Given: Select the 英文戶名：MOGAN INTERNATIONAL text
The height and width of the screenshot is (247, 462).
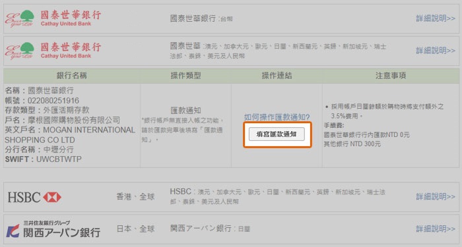Looking at the screenshot, I should [x=70, y=130].
